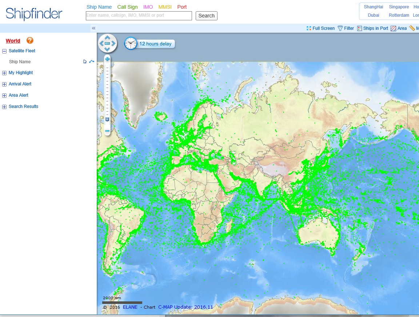
Task: Click the ship marker icon beside Ship Name
Action: click(85, 62)
